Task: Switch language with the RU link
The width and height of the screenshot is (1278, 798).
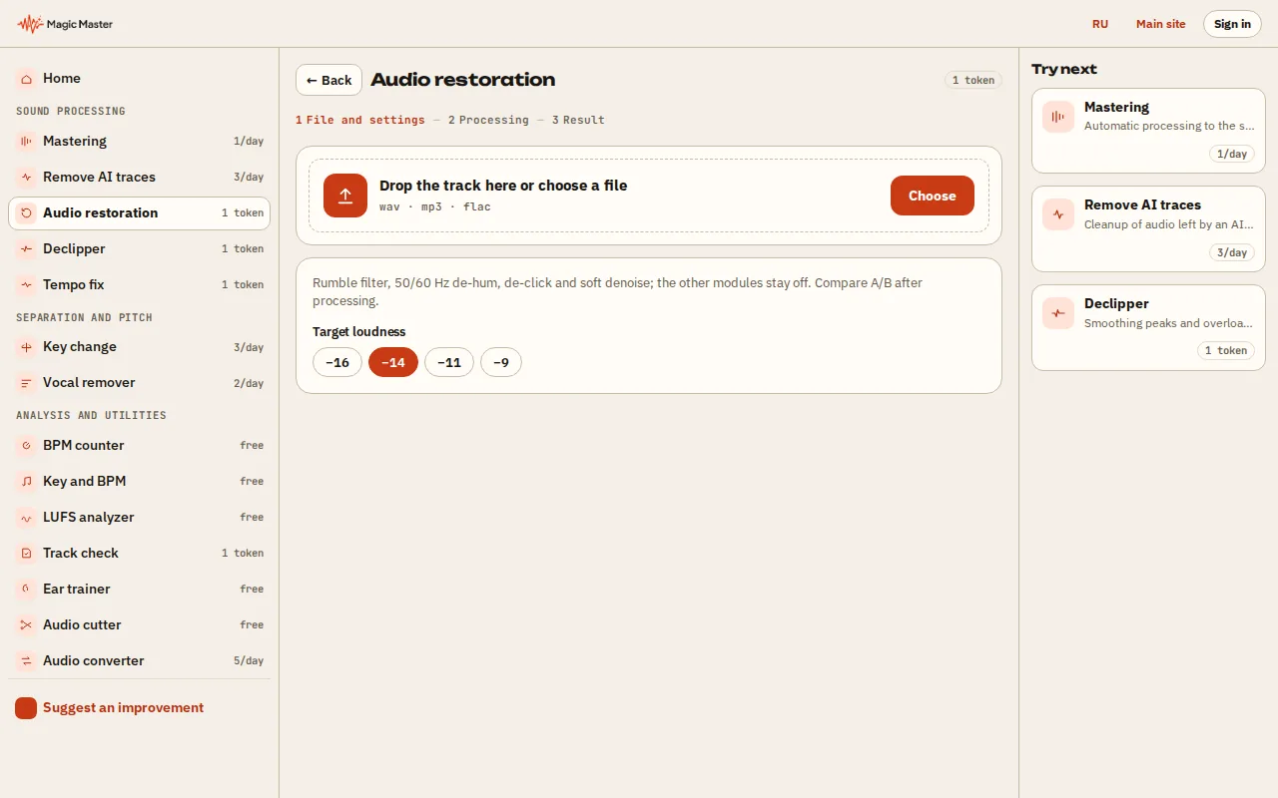Action: pos(1100,24)
